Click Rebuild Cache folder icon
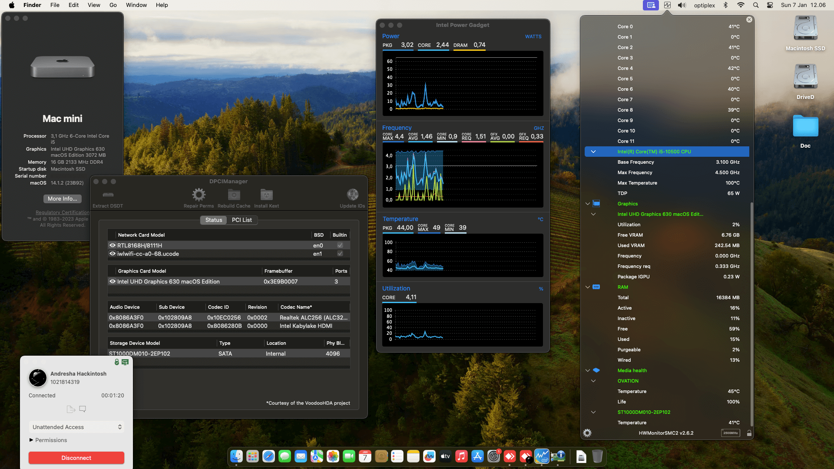This screenshot has height=469, width=834. 234,195
